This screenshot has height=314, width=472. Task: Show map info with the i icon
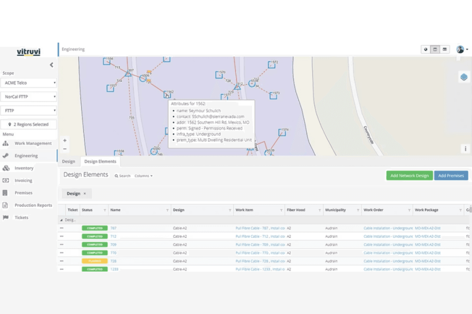465,149
